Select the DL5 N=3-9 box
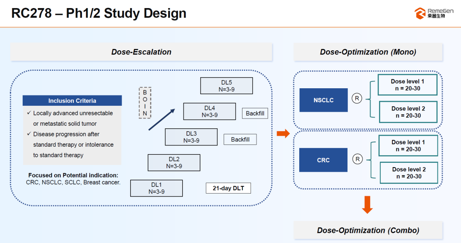 click(226, 86)
